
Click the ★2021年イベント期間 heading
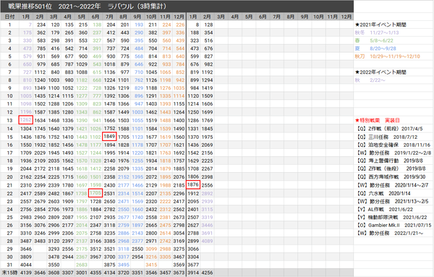[x=380, y=25]
